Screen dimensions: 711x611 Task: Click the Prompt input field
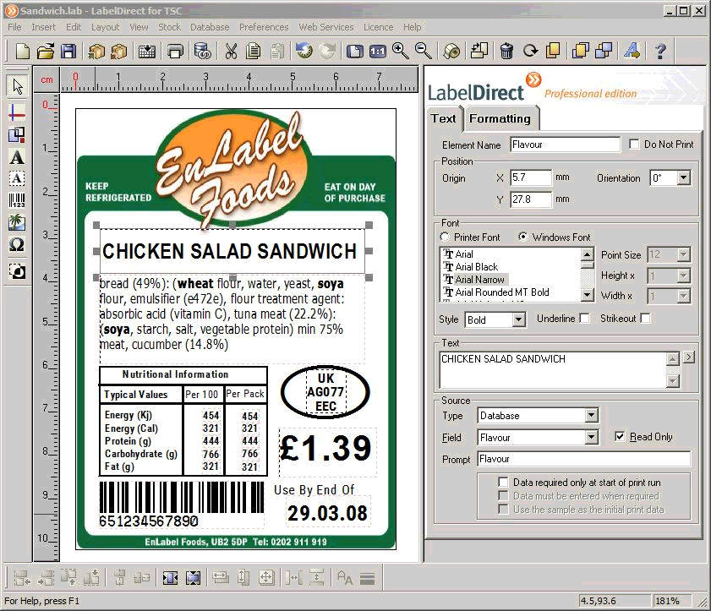point(583,459)
